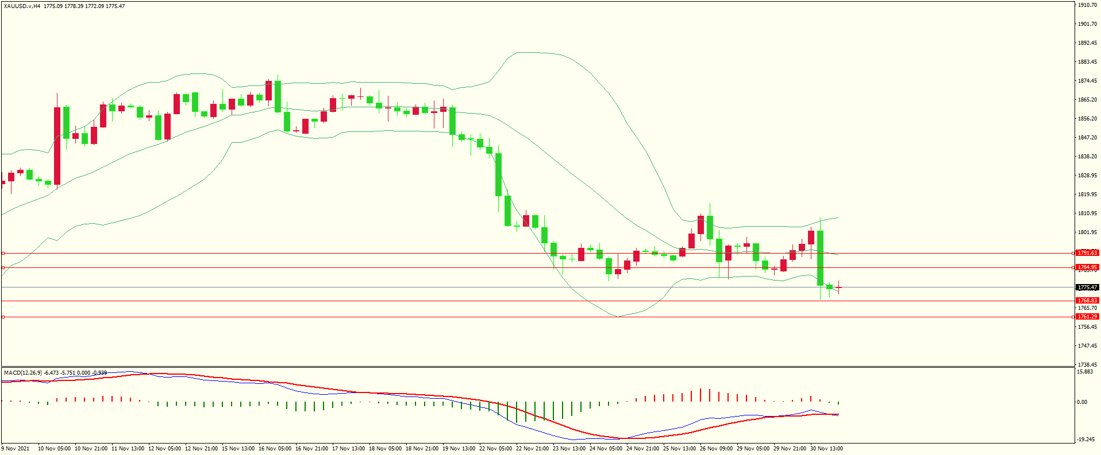Click the 1747.45 price scale value

click(x=1088, y=346)
